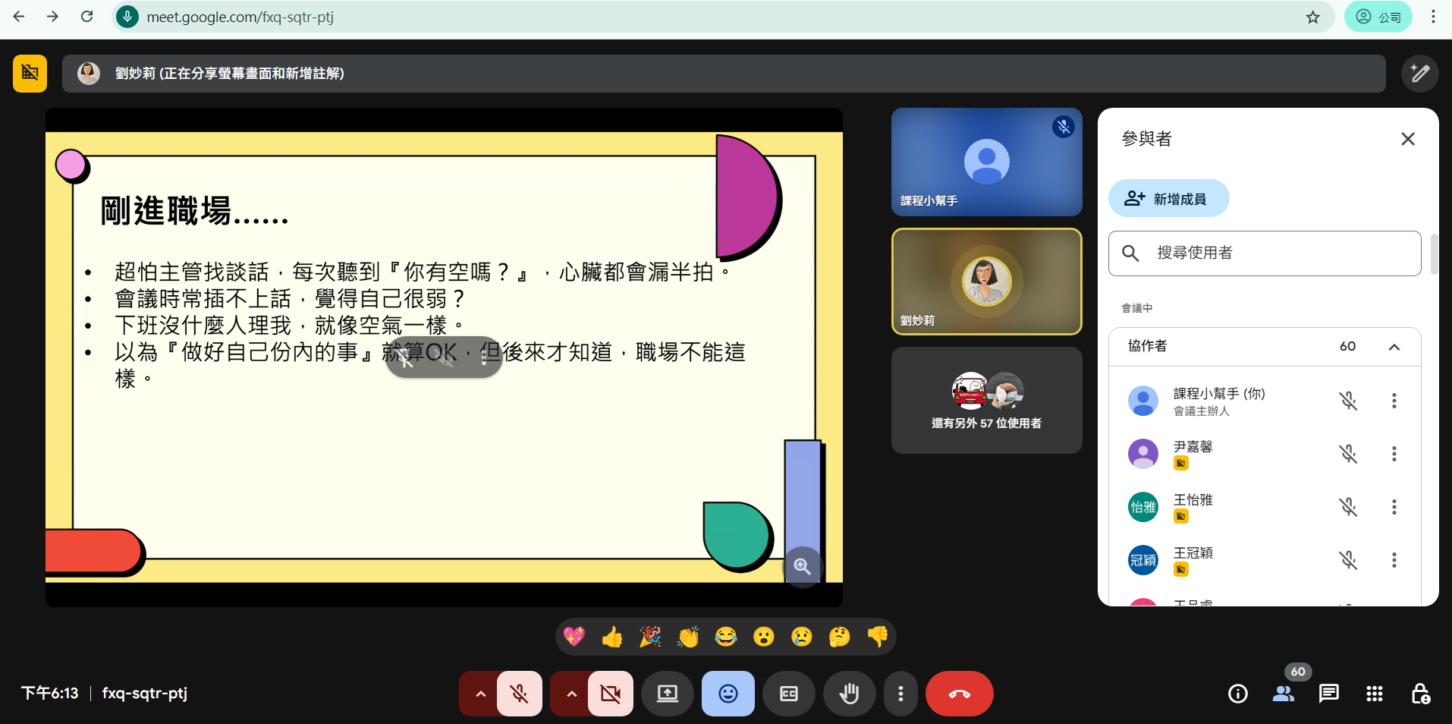Collapse the 協作者 participant list
The image size is (1452, 724).
(1394, 347)
